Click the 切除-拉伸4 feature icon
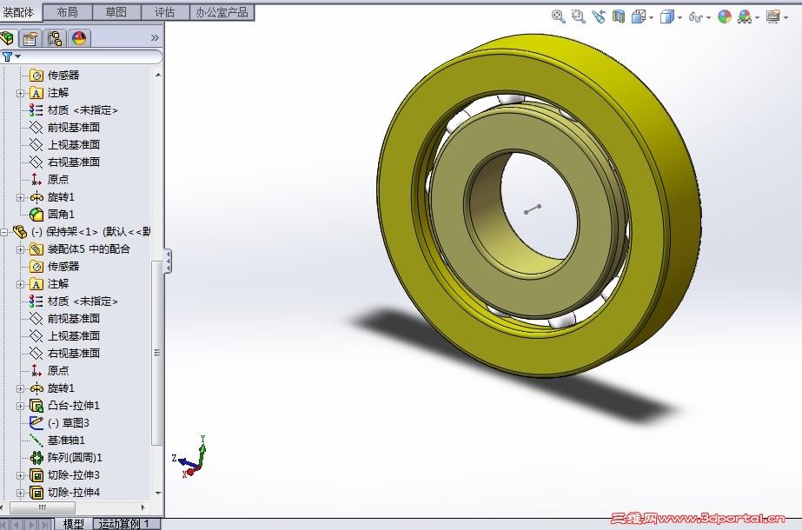802x530 pixels. pos(36,493)
